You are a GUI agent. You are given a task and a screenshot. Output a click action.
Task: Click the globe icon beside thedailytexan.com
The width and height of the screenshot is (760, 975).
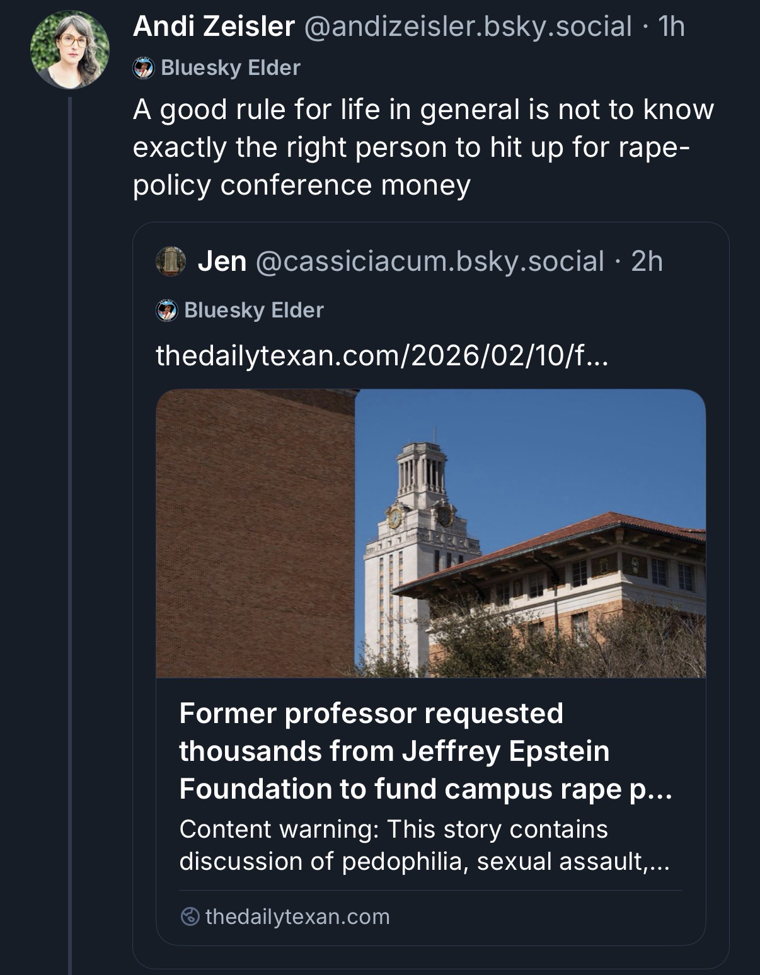coord(190,916)
